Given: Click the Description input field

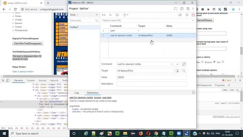Looking at the screenshot, I should (151, 84).
